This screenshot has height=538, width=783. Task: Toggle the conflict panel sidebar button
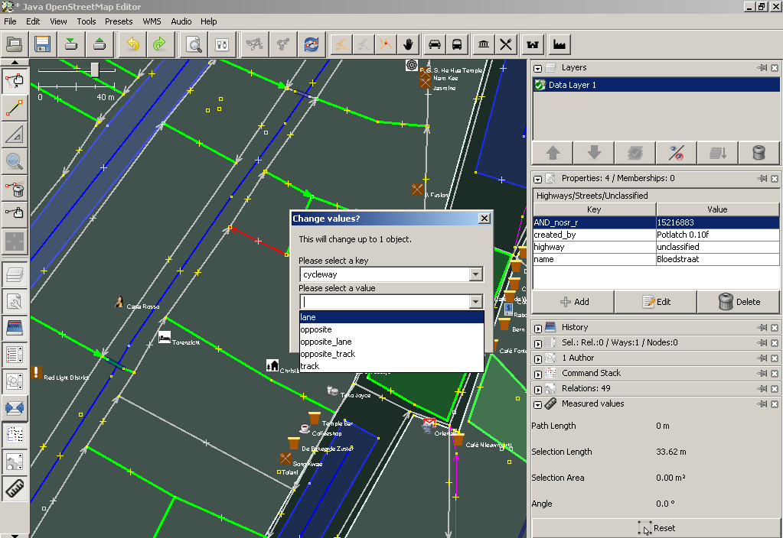click(x=15, y=408)
